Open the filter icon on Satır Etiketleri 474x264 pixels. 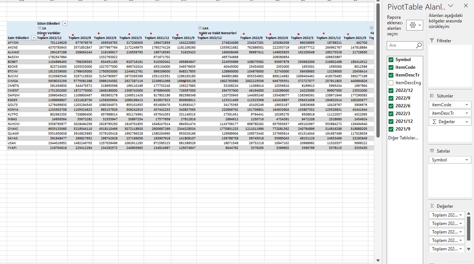tap(34, 38)
